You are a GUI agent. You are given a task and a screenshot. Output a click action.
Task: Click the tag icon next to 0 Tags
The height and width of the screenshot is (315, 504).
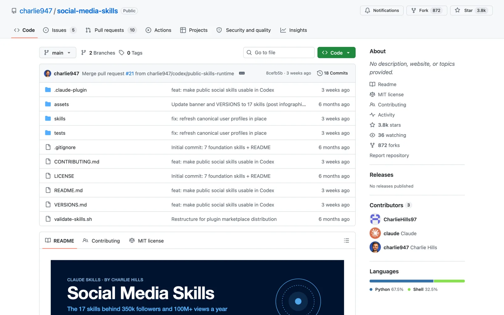pyautogui.click(x=122, y=53)
